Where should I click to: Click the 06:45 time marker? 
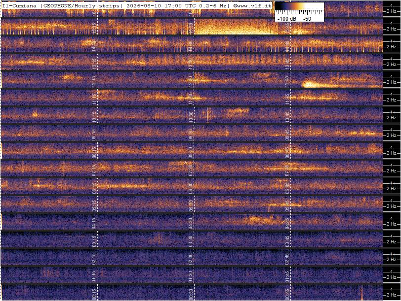click(287, 188)
